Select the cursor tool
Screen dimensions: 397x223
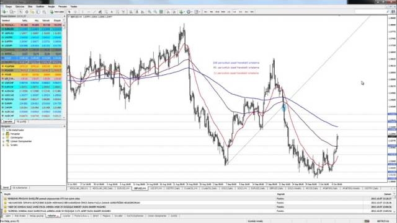point(69,12)
